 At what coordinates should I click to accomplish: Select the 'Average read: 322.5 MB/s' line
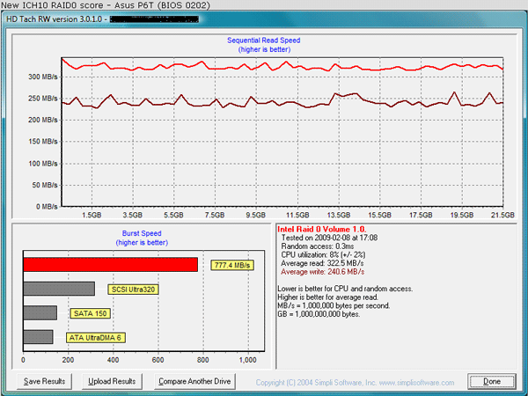[322, 263]
